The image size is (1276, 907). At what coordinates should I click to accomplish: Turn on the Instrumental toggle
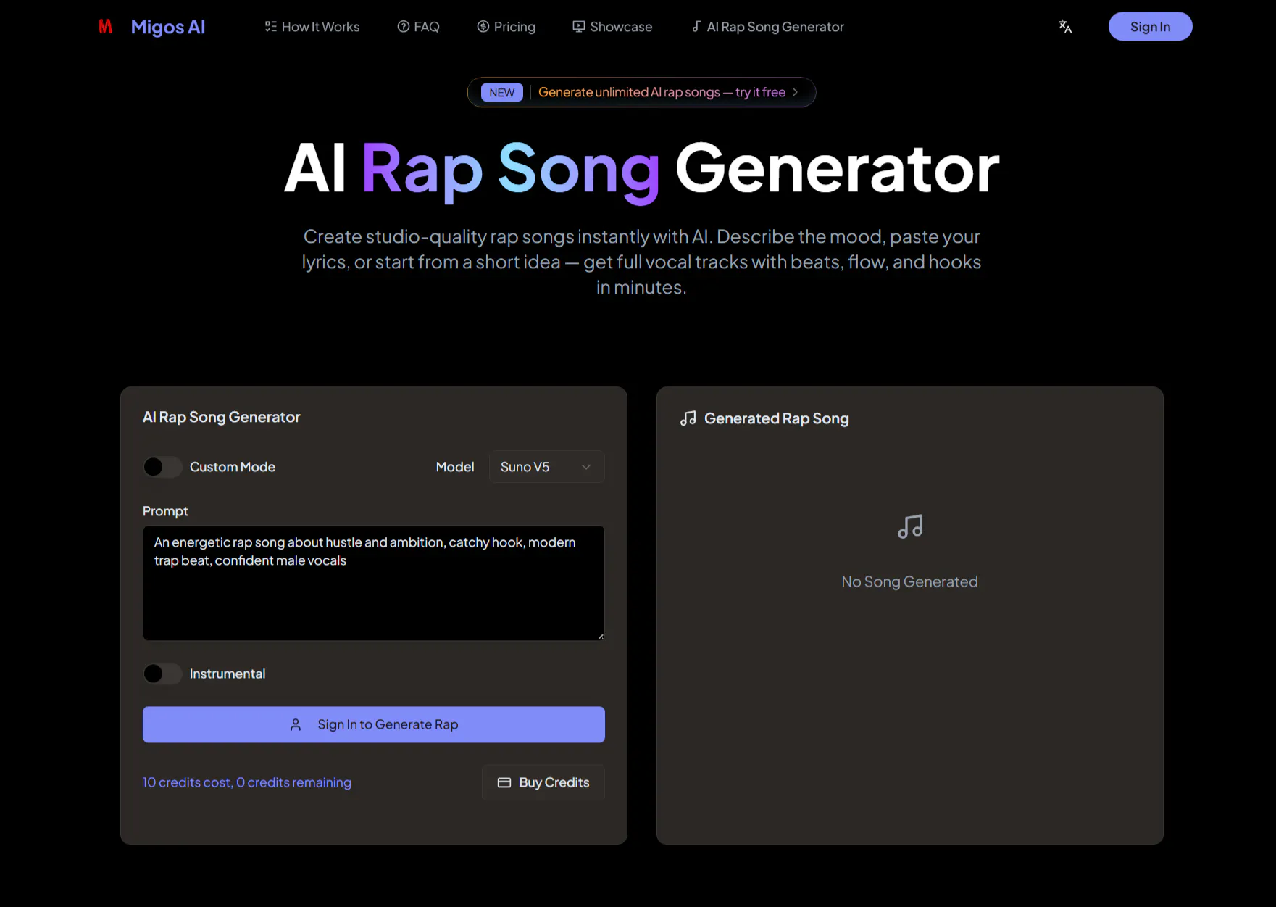[162, 674]
